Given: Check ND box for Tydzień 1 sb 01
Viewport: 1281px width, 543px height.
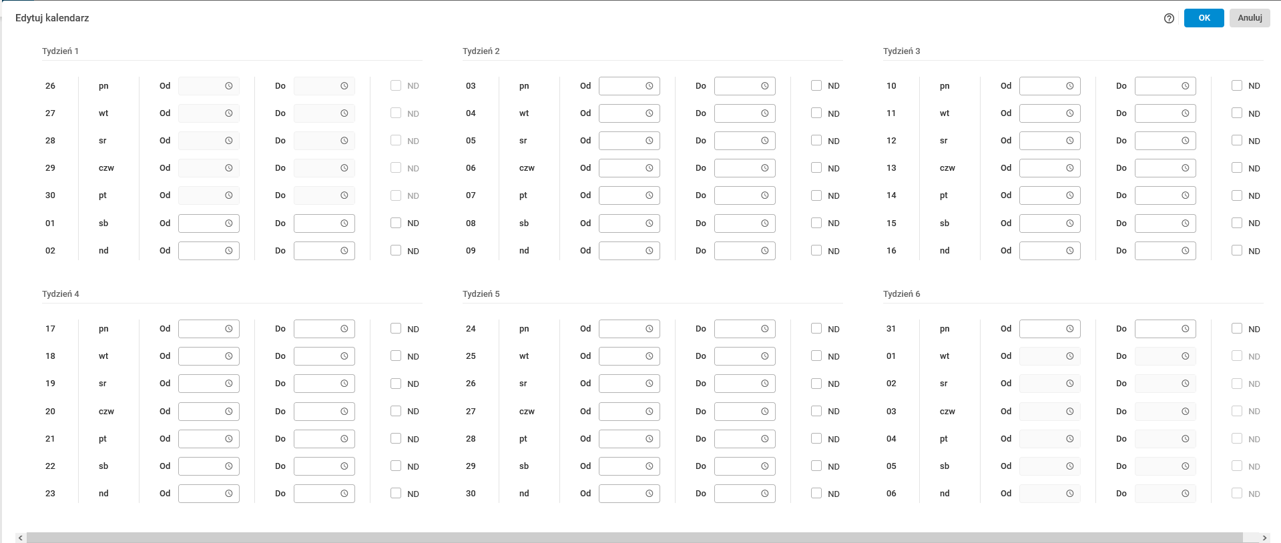Looking at the screenshot, I should tap(396, 223).
